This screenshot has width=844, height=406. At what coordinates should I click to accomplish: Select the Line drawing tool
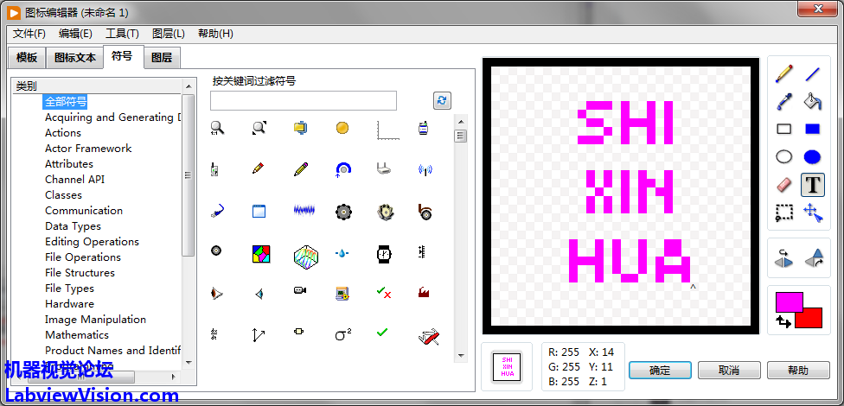pos(813,74)
